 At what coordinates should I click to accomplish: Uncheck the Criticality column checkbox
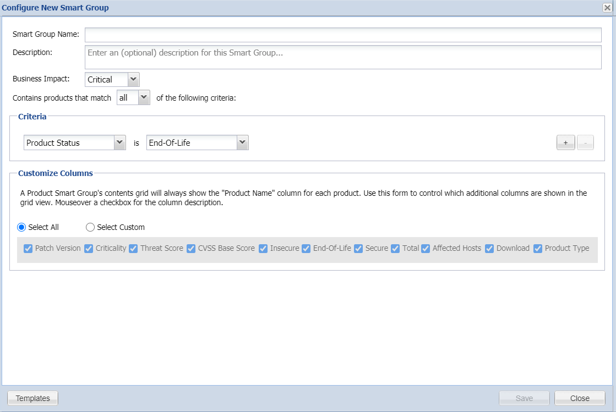point(89,249)
